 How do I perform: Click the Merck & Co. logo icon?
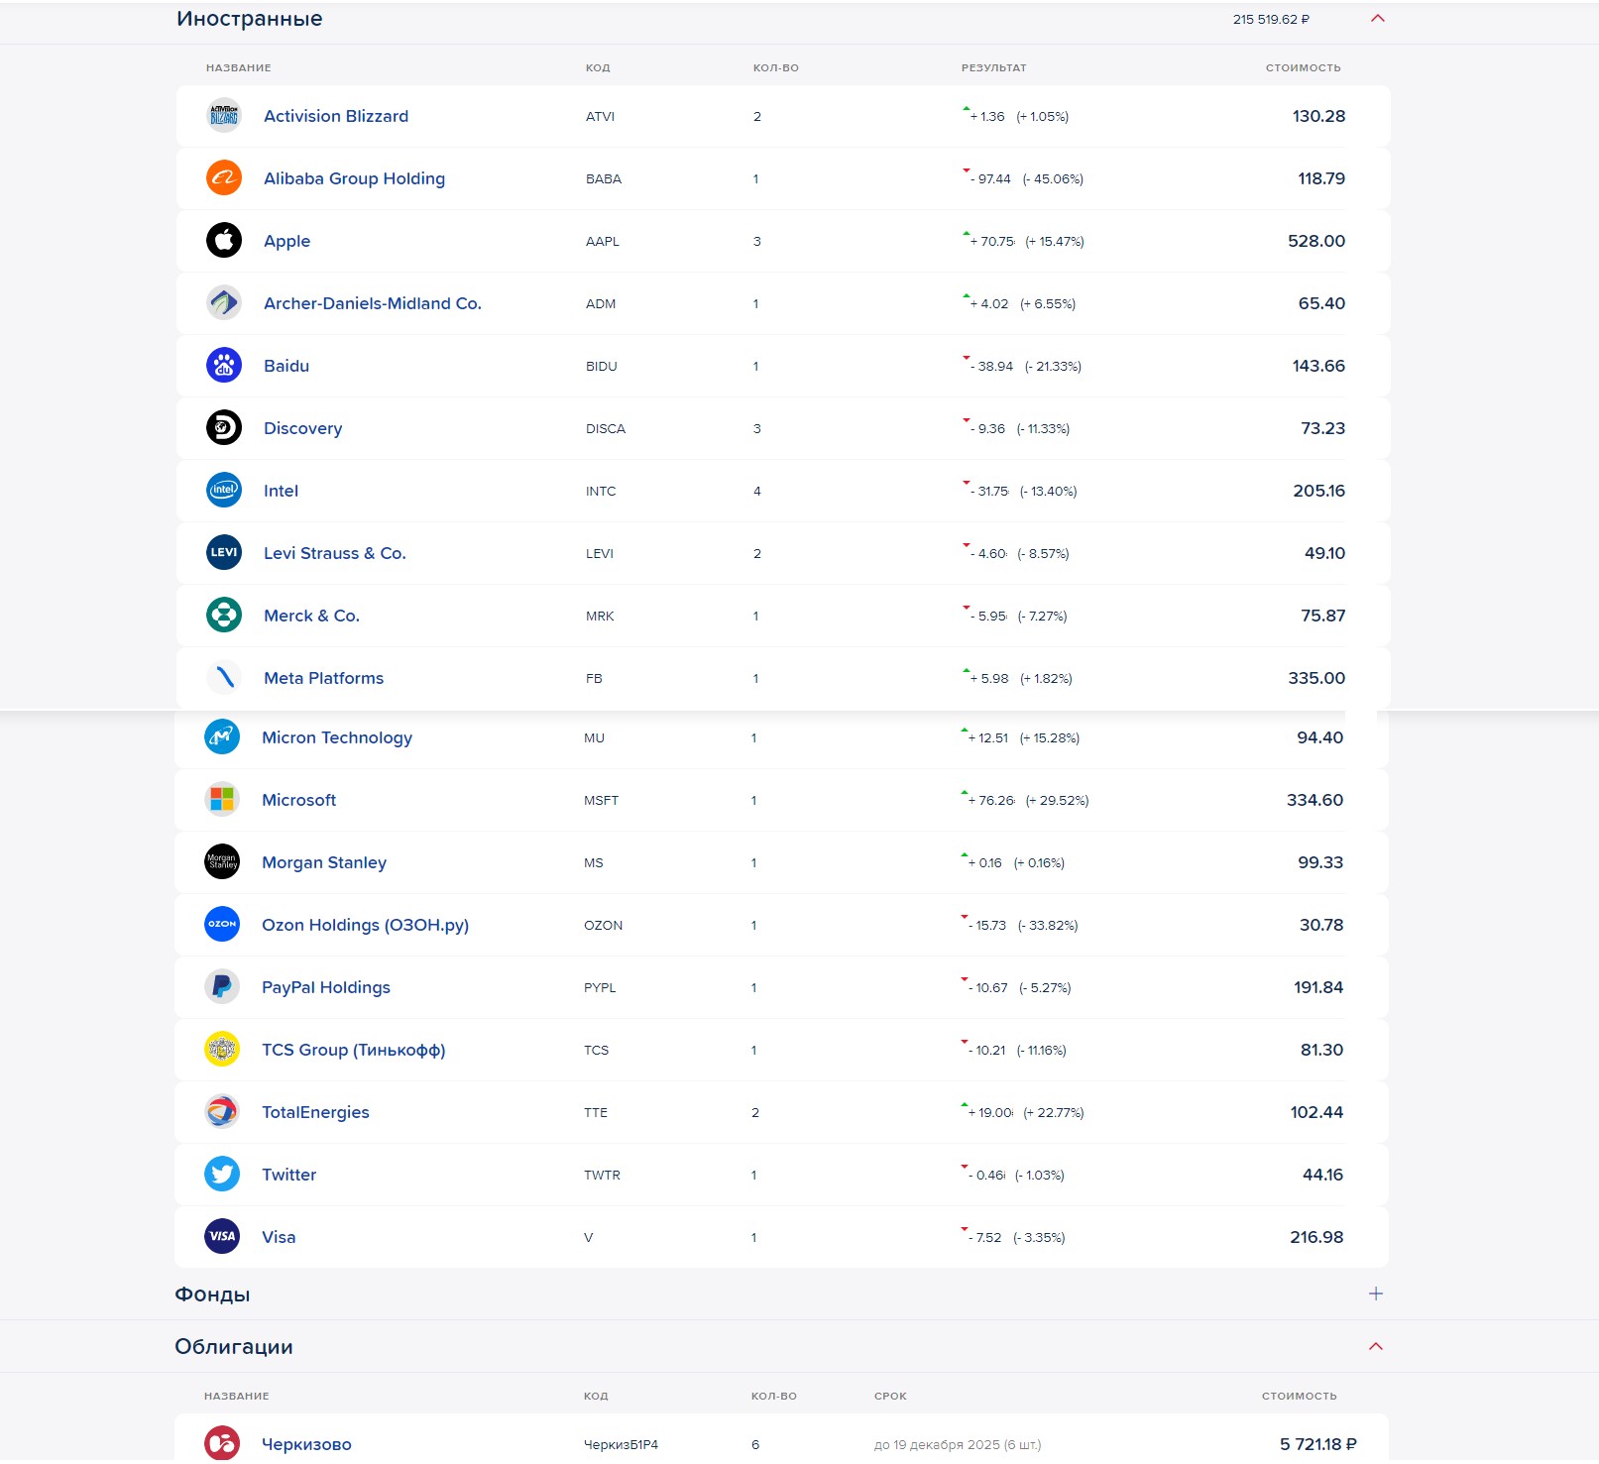[224, 616]
